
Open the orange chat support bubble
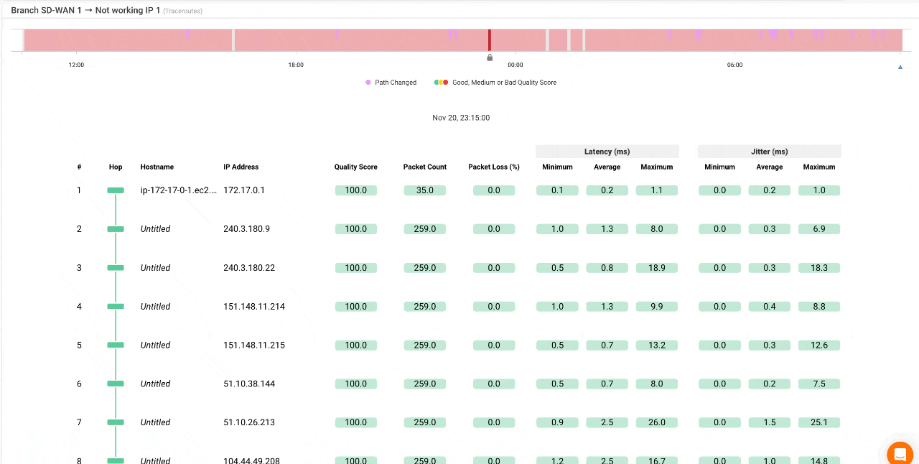click(x=900, y=454)
